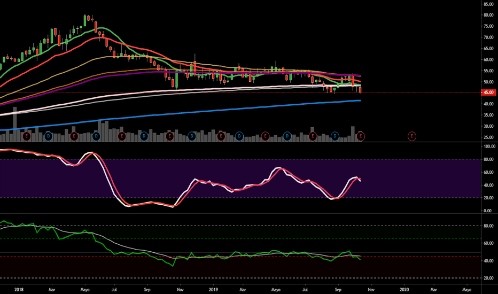Click the 25.00 price axis label
Image resolution: width=498 pixels, height=294 pixels.
pyautogui.click(x=488, y=137)
